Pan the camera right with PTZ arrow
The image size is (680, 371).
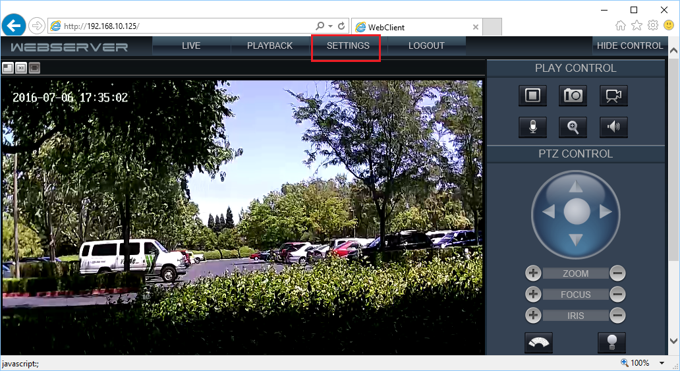pos(605,212)
